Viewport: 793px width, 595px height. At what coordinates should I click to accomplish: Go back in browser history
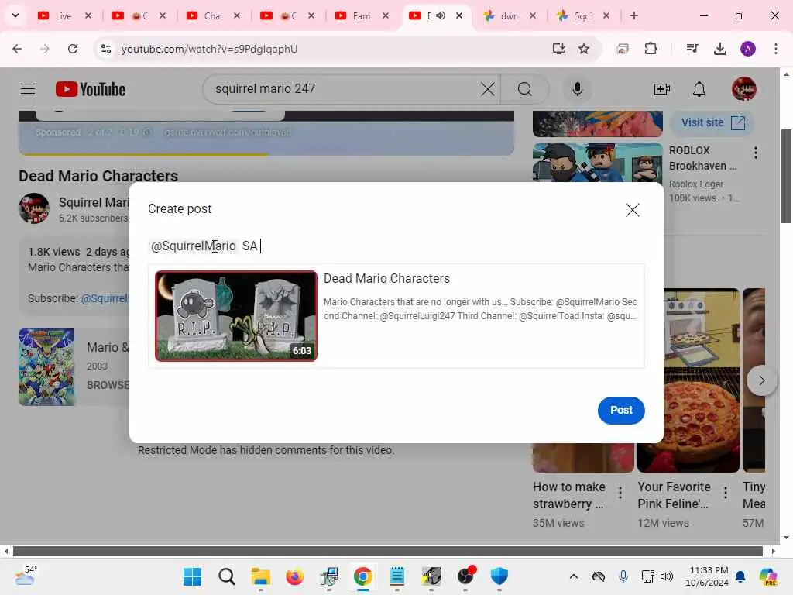(x=17, y=49)
